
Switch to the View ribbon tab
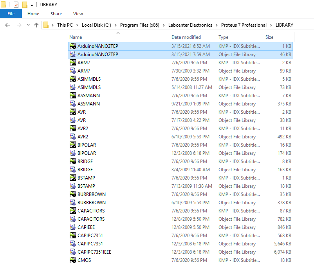(x=78, y=14)
